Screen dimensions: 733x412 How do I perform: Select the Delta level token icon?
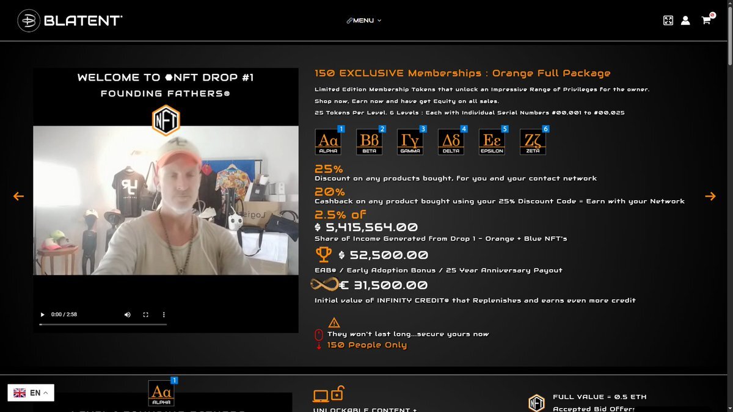[452, 140]
